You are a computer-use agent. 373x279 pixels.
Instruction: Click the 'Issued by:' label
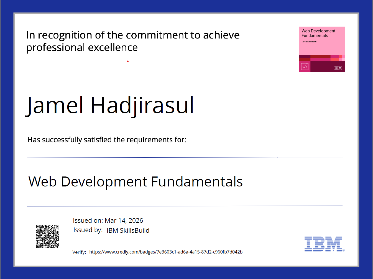point(88,230)
